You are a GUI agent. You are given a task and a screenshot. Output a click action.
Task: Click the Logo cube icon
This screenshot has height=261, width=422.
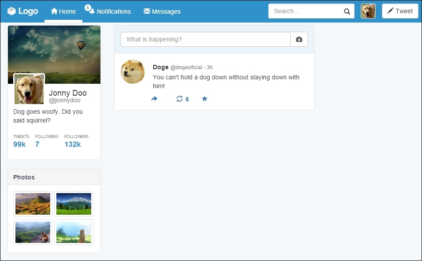[11, 11]
